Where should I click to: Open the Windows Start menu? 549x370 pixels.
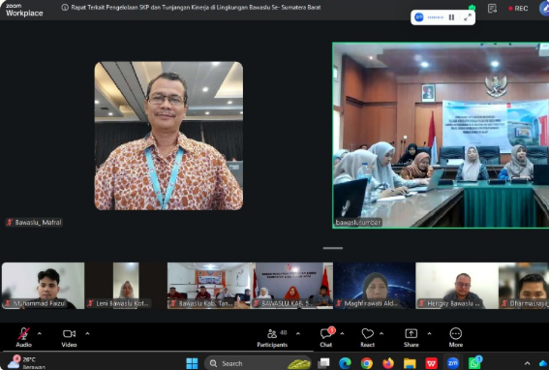(192, 363)
